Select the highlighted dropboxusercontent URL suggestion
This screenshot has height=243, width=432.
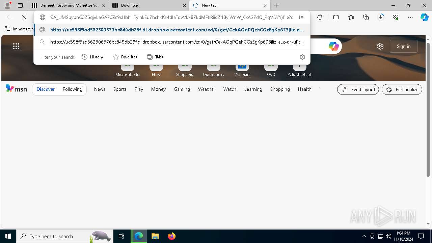172,30
